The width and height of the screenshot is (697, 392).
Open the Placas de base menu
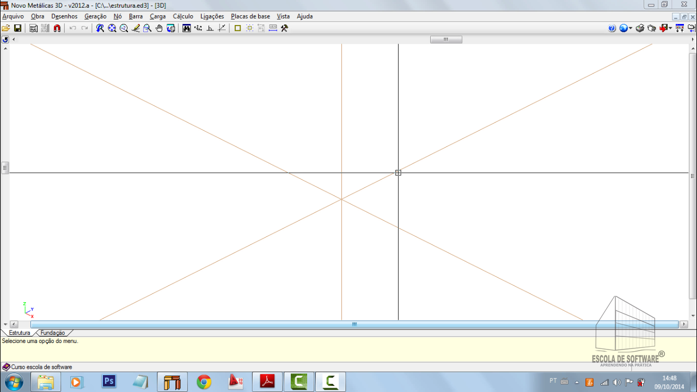point(250,16)
